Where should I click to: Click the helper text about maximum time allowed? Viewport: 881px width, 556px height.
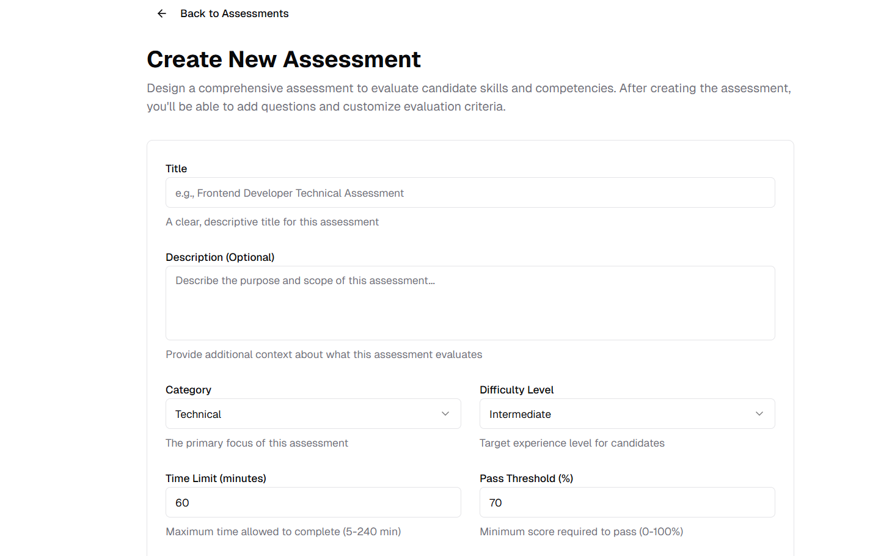(283, 532)
